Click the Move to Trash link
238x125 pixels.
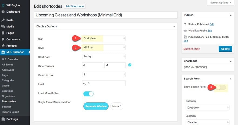pos(192,49)
